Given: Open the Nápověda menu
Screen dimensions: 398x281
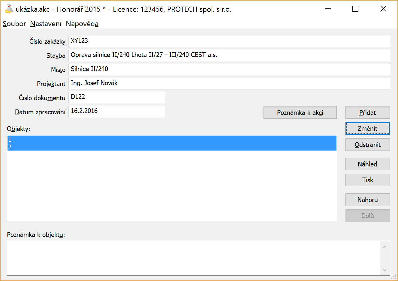Looking at the screenshot, I should (82, 24).
